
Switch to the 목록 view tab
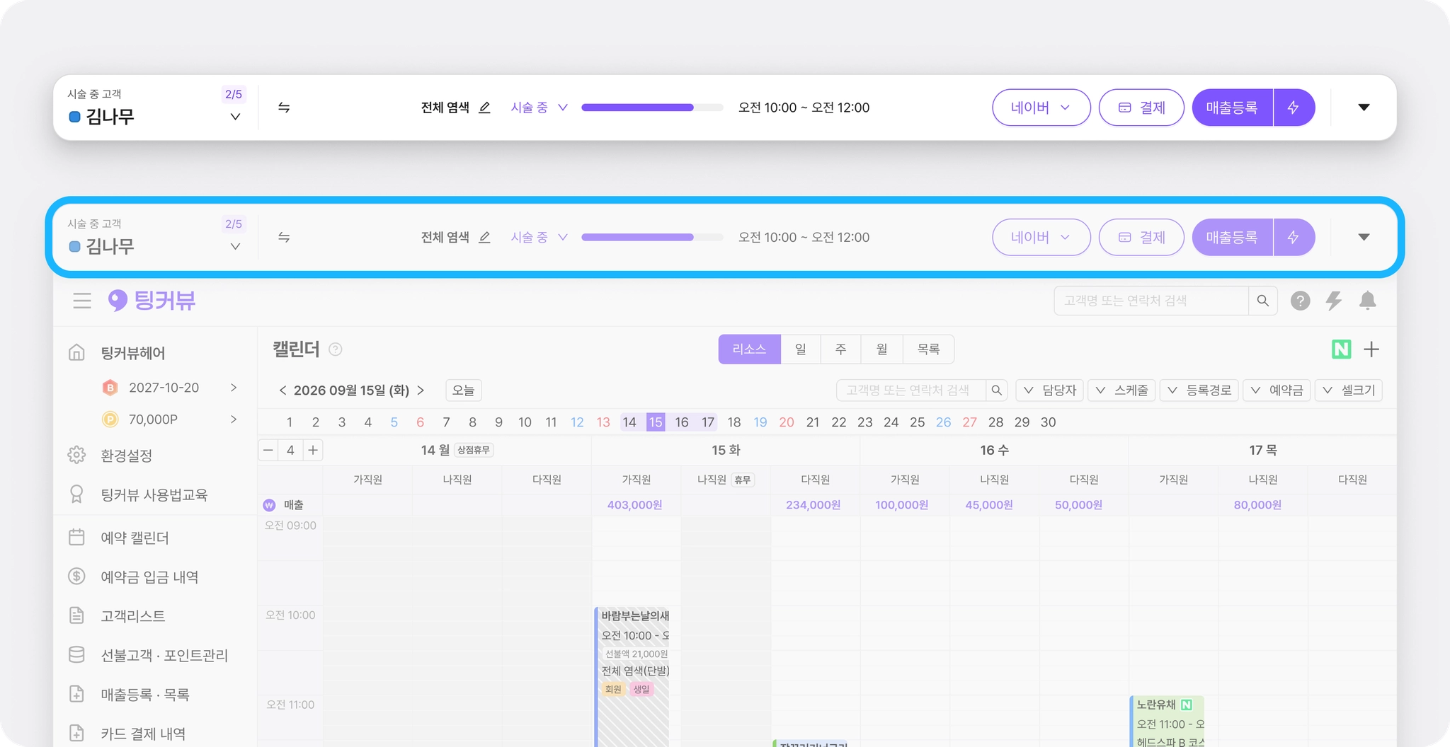click(x=928, y=349)
